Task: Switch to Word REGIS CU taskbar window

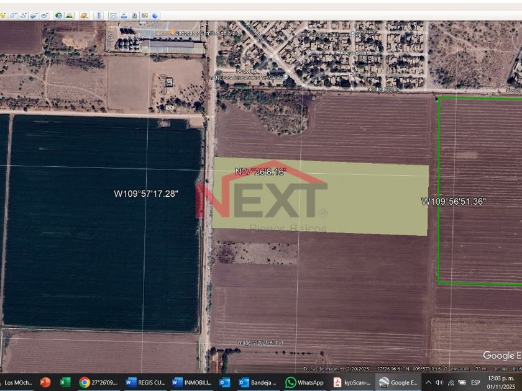Action: (x=146, y=382)
